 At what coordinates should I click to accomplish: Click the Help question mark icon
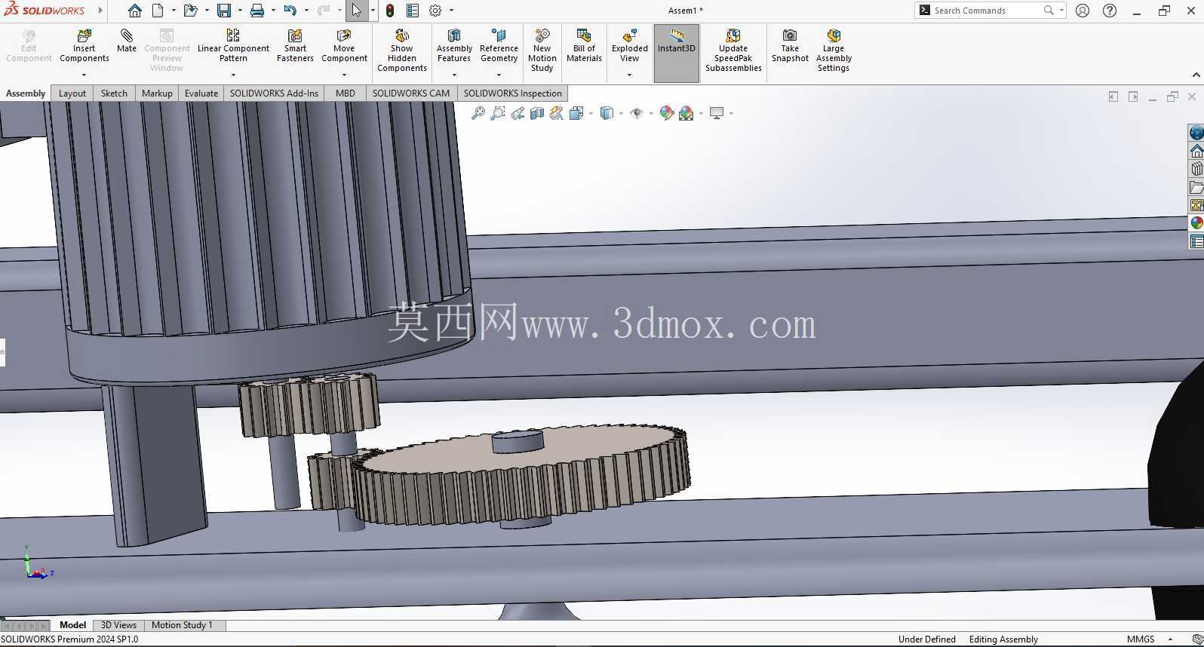coord(1110,11)
